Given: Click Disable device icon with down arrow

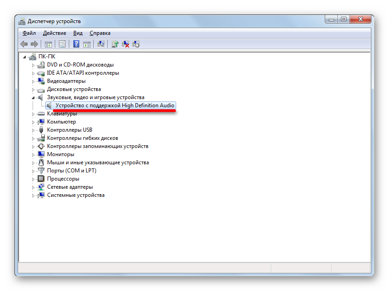Looking at the screenshot, I should pyautogui.click(x=136, y=44).
